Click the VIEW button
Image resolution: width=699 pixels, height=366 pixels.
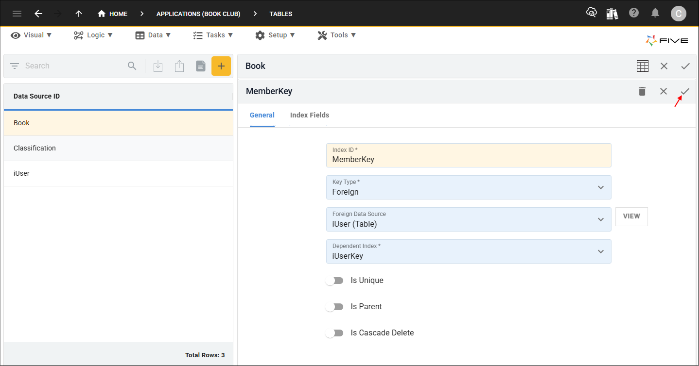(631, 216)
